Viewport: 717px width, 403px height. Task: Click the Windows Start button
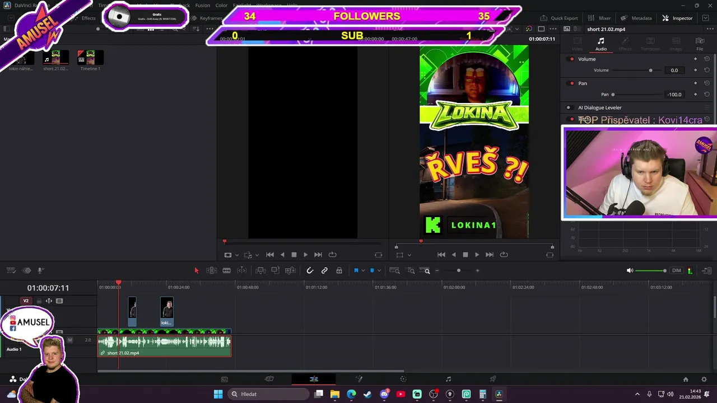218,394
